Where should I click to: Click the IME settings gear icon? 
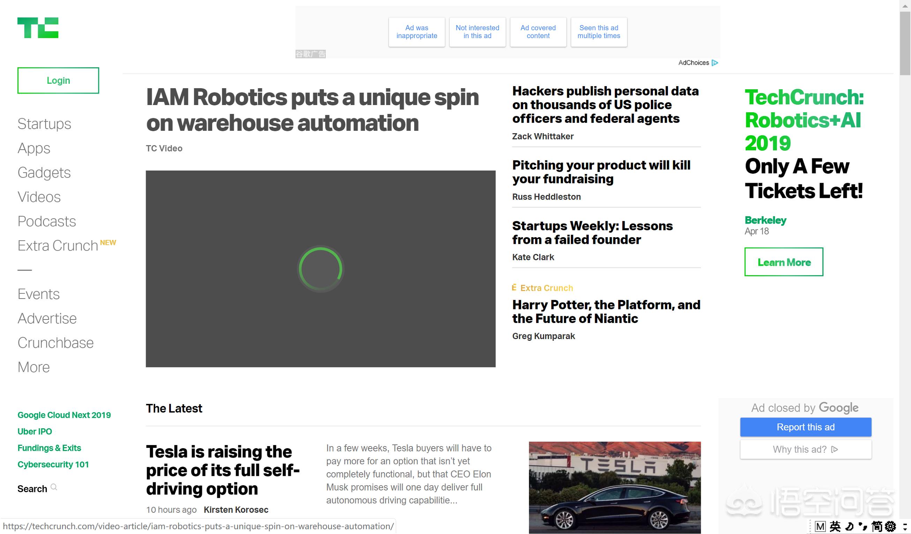click(x=890, y=526)
